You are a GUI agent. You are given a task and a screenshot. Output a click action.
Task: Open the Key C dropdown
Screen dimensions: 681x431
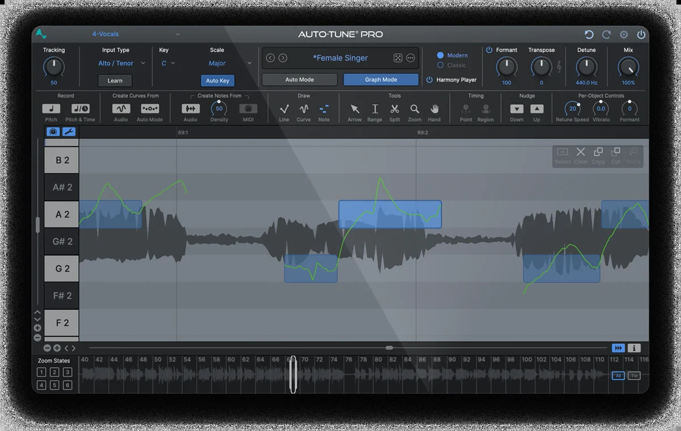pos(168,64)
